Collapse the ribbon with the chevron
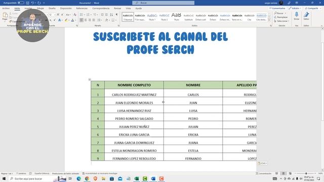The image size is (324, 182). pyautogui.click(x=322, y=26)
